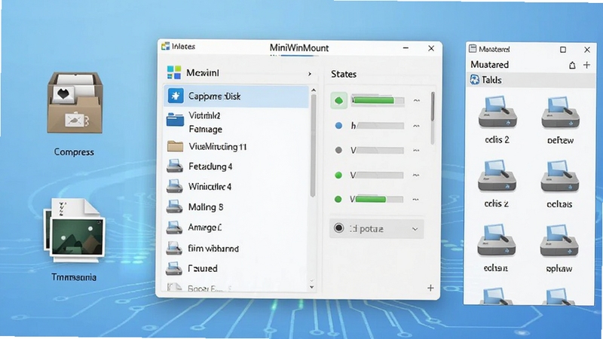This screenshot has height=339, width=603.
Task: Expand chevron of the gray-dot row
Action: coord(416,150)
